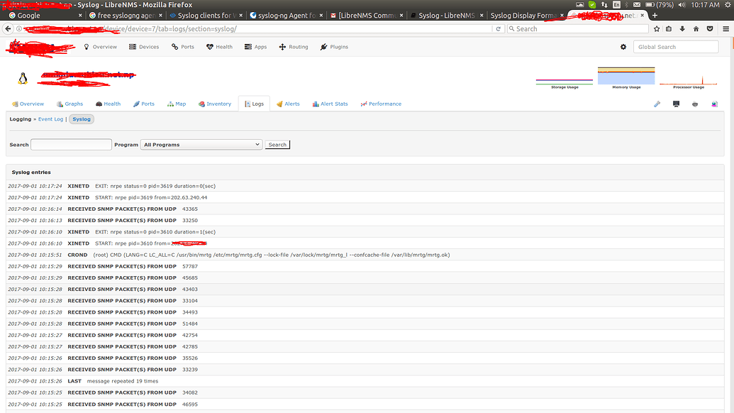Open the Health dropdown in the navbar
This screenshot has height=413, width=734.
pyautogui.click(x=219, y=46)
